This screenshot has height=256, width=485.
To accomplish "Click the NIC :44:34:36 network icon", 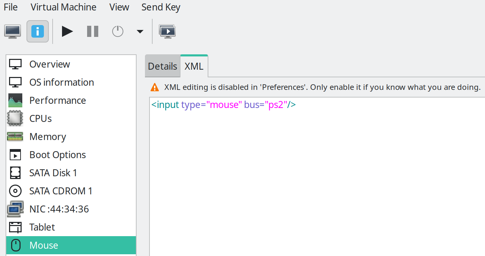I will tap(15, 209).
